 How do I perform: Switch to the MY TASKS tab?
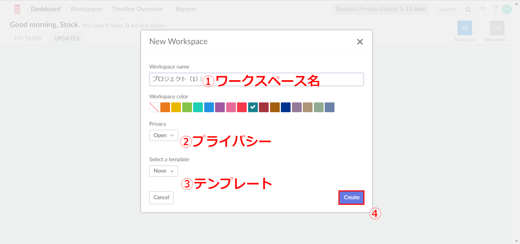pos(28,38)
